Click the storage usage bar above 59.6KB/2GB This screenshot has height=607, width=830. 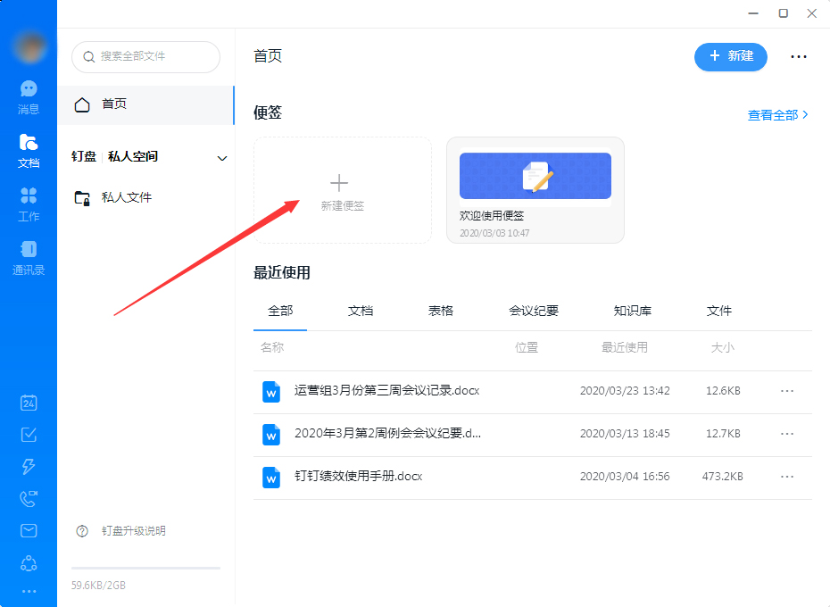[x=145, y=567]
